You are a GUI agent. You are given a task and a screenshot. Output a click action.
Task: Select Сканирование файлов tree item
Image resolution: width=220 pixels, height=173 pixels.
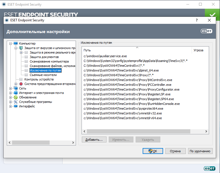(x=52, y=66)
